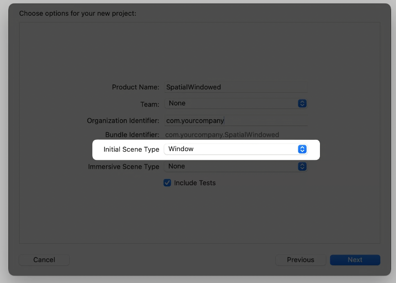The height and width of the screenshot is (283, 396).
Task: Click the Bundle Identifier label
Action: point(132,135)
